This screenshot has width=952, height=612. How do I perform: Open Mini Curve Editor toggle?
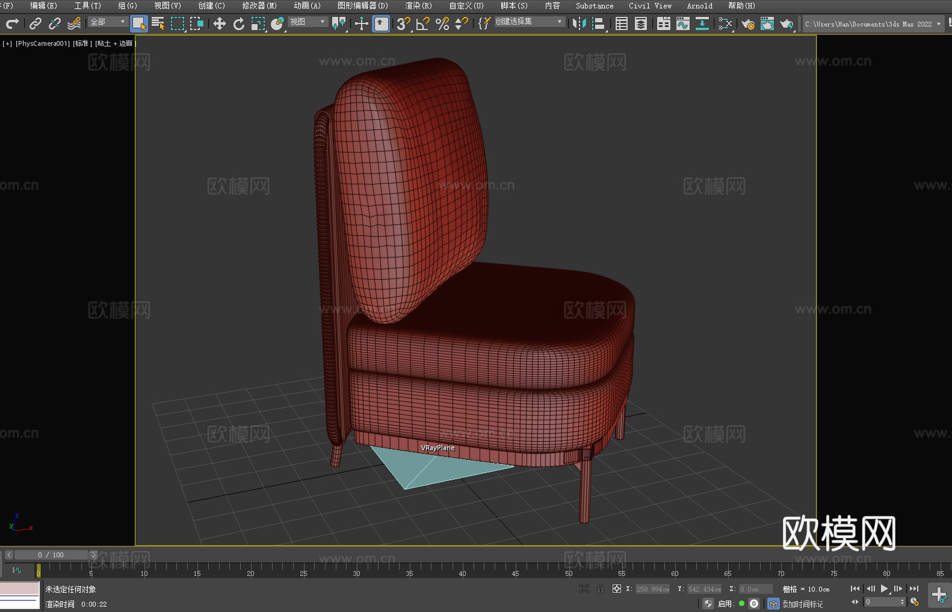[17, 570]
